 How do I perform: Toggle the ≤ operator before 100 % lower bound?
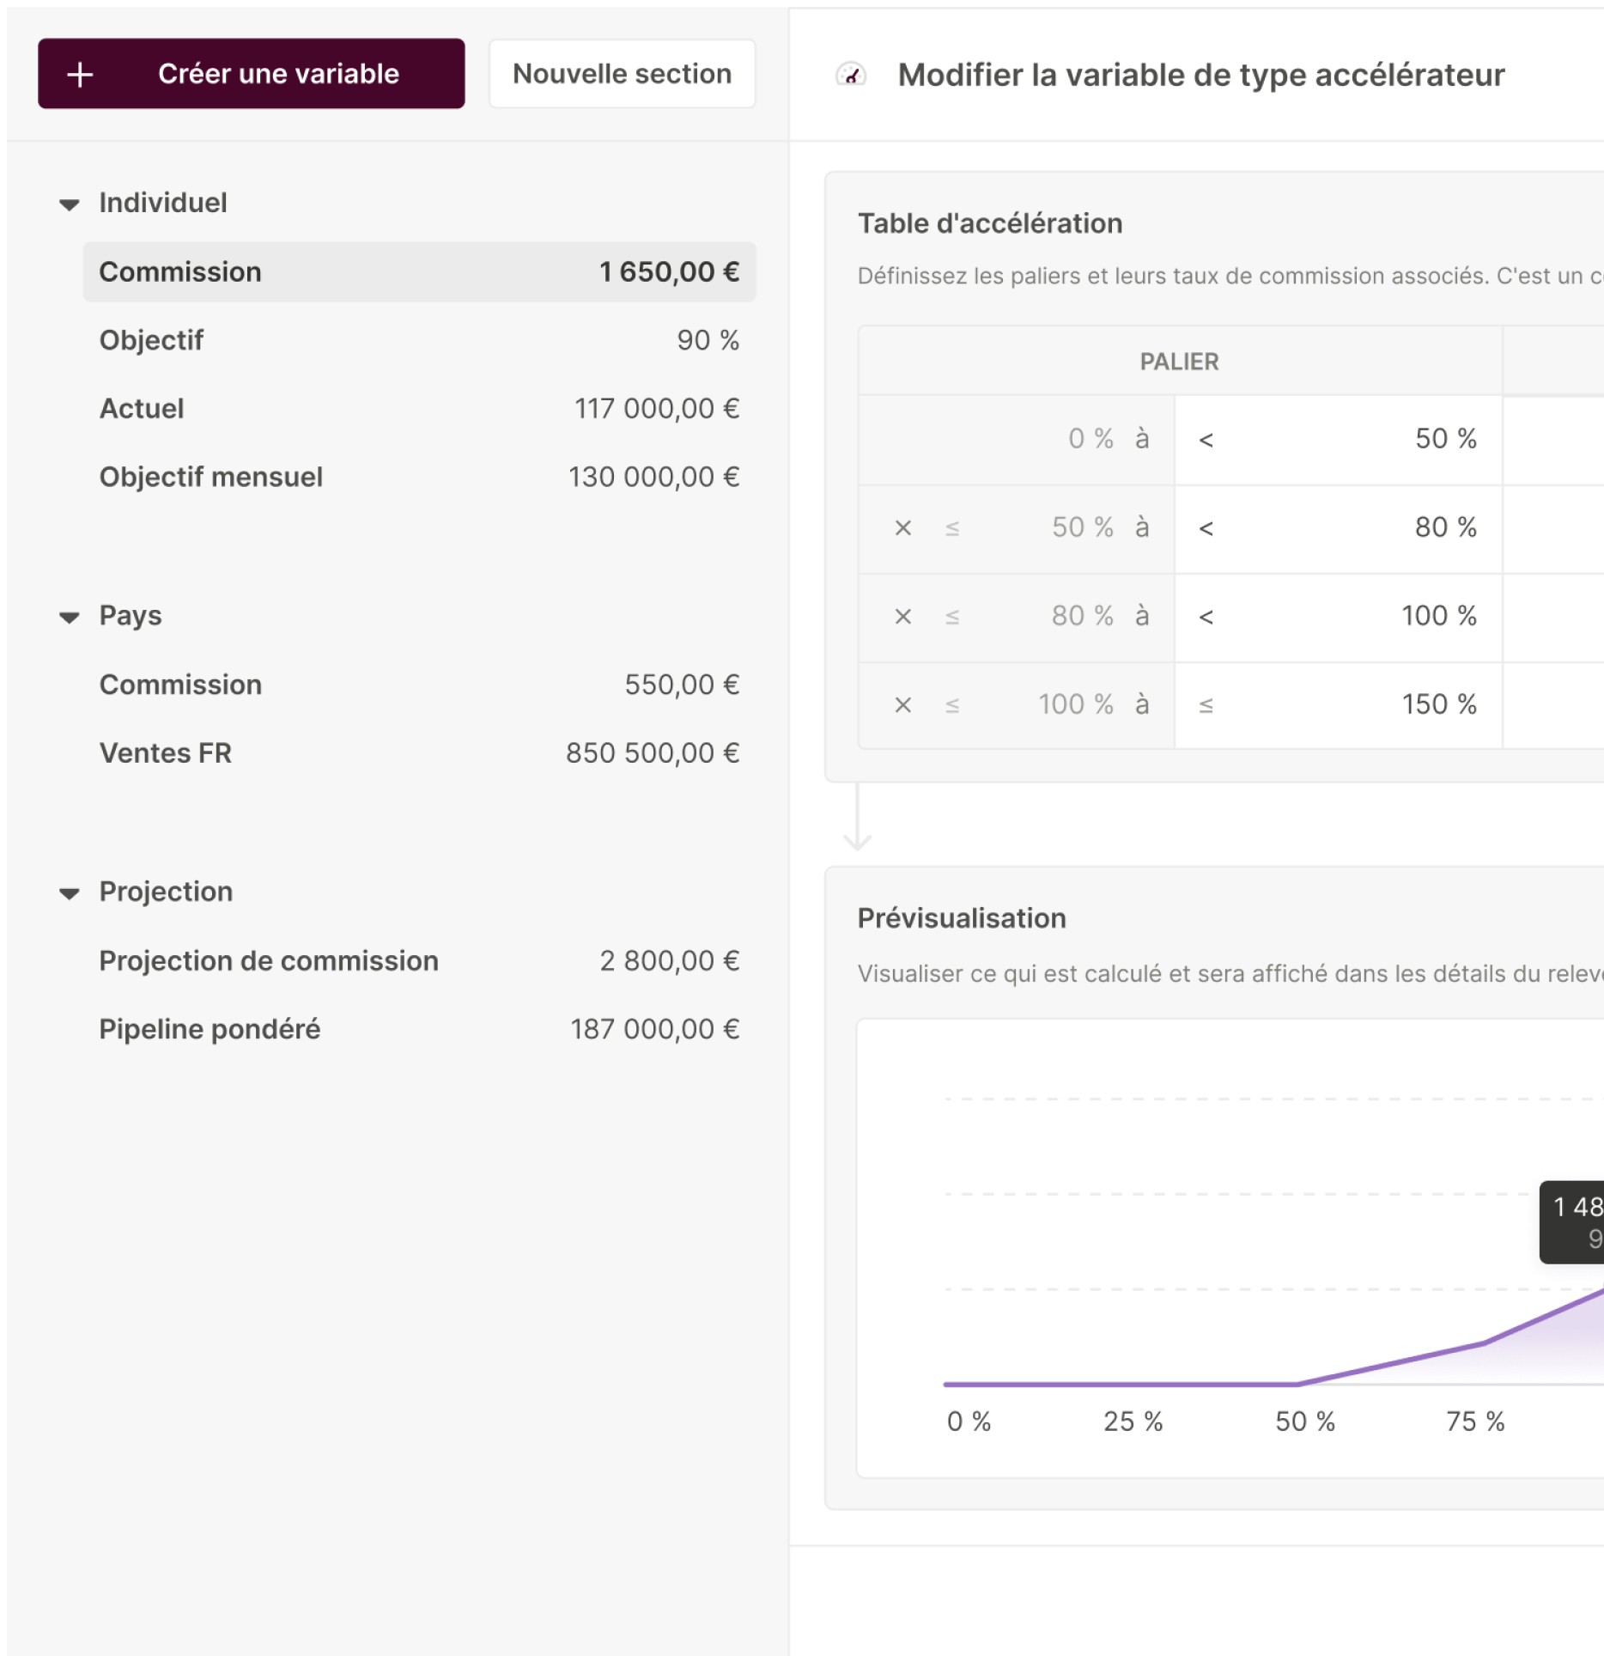[951, 706]
